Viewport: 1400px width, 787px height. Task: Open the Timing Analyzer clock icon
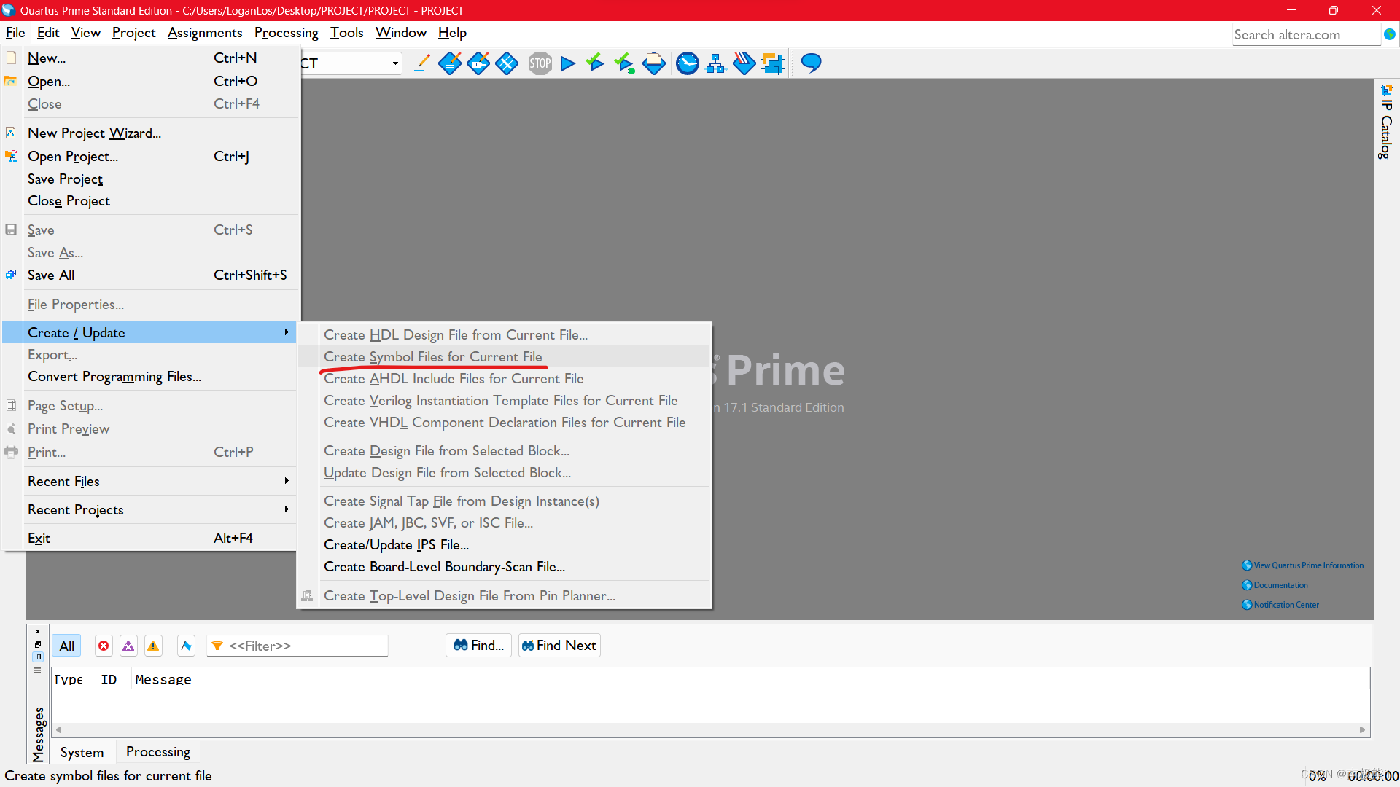(687, 63)
